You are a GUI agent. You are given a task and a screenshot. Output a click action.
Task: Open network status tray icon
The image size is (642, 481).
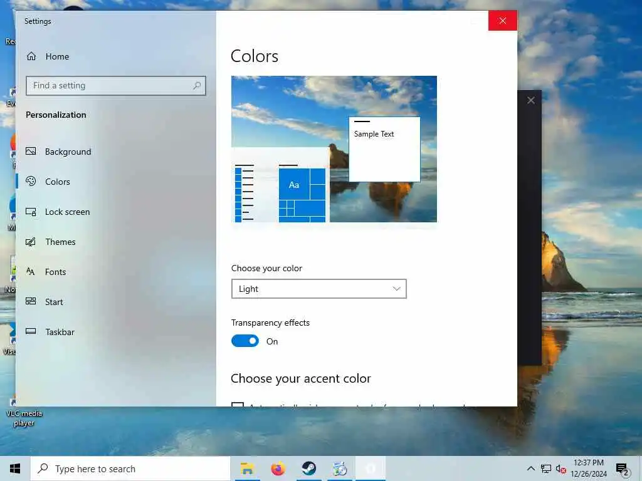(x=546, y=468)
